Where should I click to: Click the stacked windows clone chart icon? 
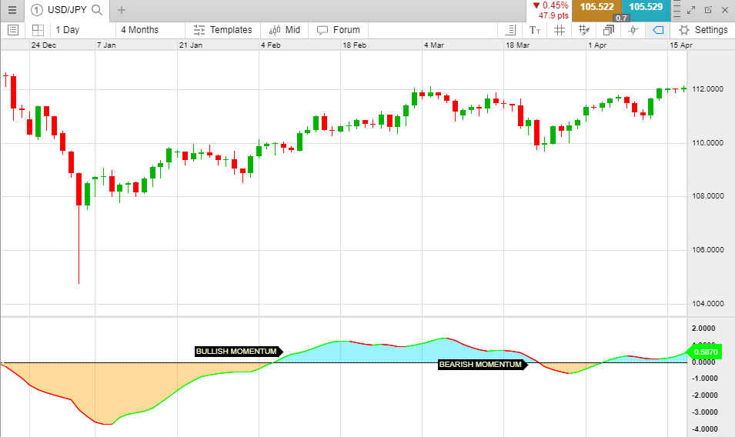609,31
